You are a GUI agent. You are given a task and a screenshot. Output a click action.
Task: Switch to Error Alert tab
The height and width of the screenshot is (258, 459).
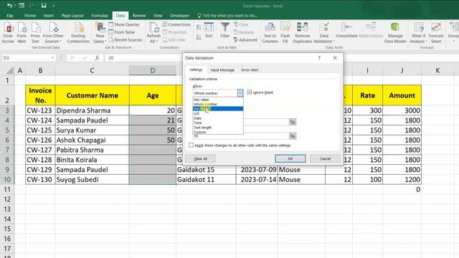[x=250, y=70]
